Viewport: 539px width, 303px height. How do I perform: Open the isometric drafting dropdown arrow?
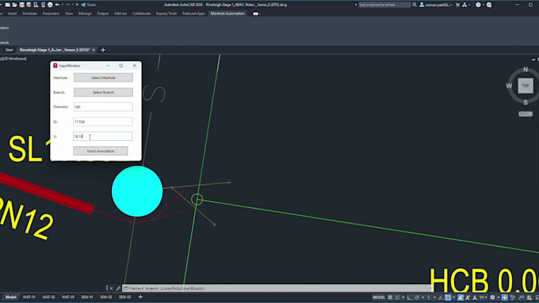435,297
